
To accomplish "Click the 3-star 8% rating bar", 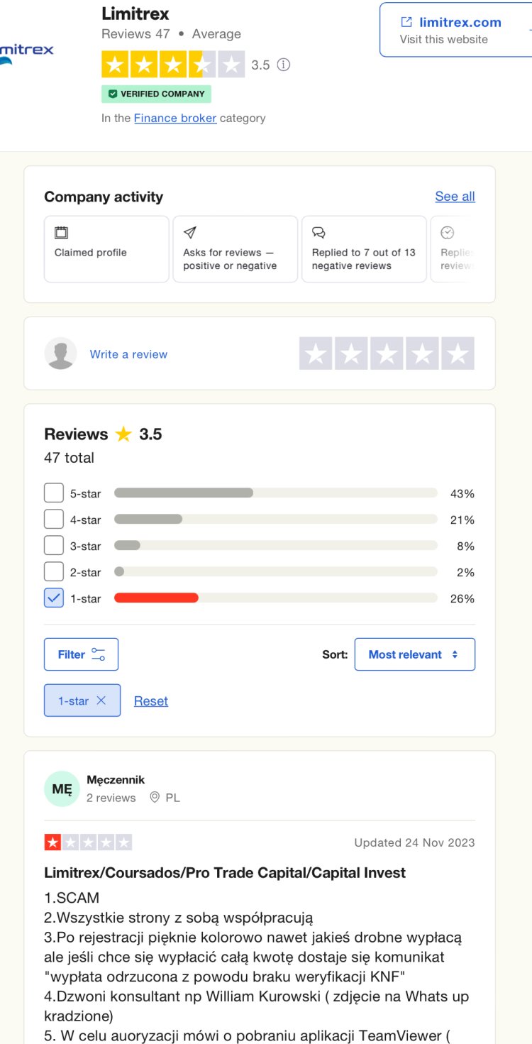I will pos(276,546).
